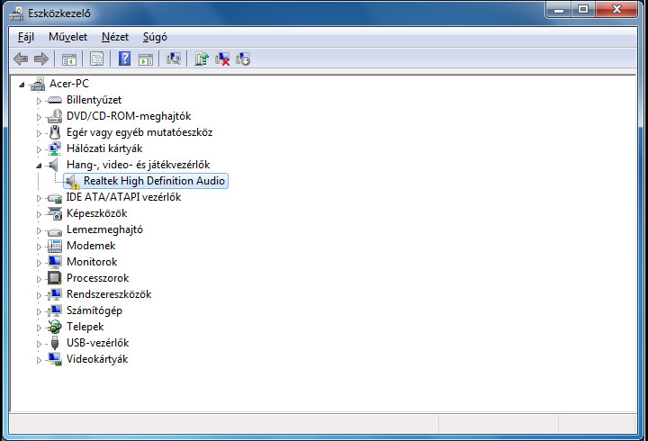Open the Művelet menu

pos(67,37)
